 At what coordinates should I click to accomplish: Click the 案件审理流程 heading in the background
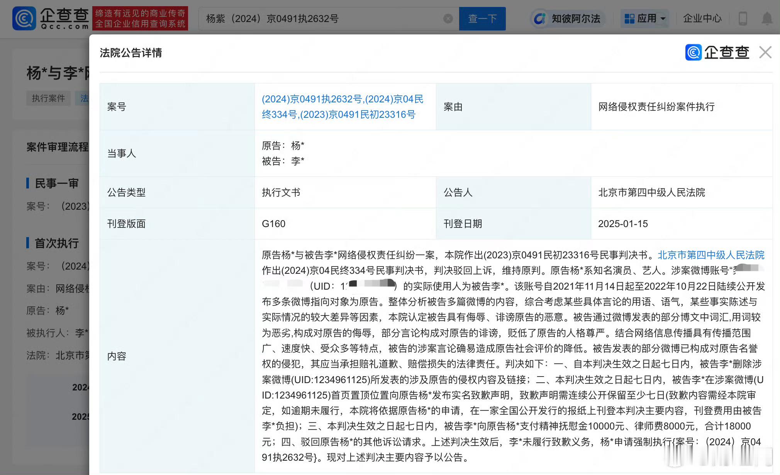click(58, 147)
